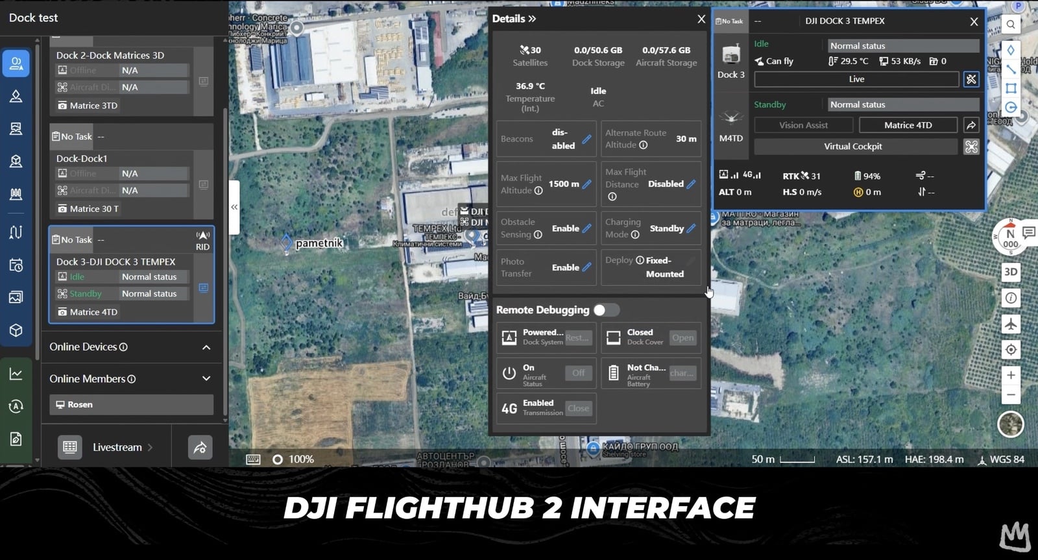Expand the Online Members section
The height and width of the screenshot is (560, 1038).
(206, 378)
